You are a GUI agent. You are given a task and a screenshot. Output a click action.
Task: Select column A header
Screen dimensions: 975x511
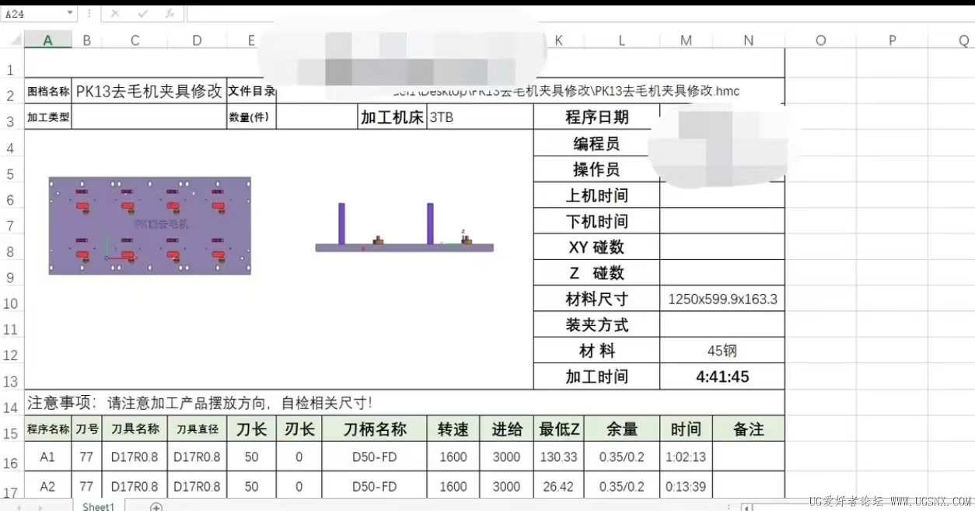48,40
